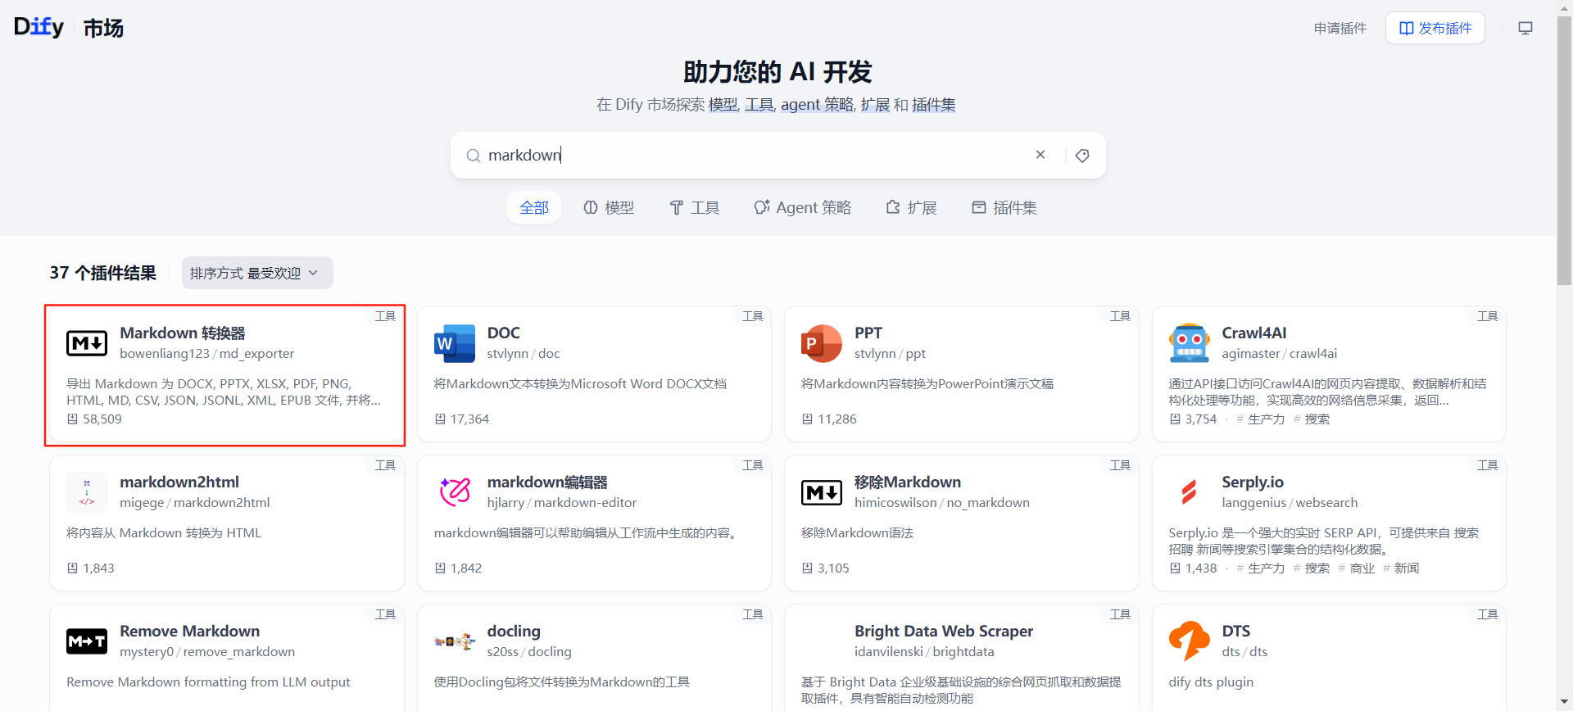Click the search magnifier icon

click(x=474, y=156)
